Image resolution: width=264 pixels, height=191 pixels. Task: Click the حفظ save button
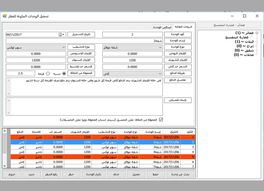click(156, 174)
